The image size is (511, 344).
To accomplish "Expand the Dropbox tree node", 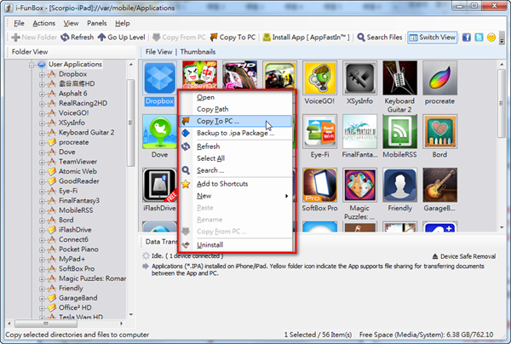I will coord(42,75).
